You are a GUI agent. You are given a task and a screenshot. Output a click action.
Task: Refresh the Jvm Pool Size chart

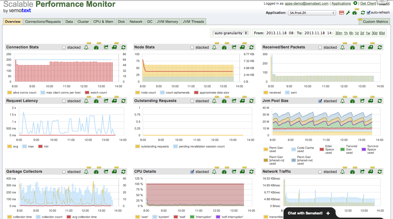(380, 101)
